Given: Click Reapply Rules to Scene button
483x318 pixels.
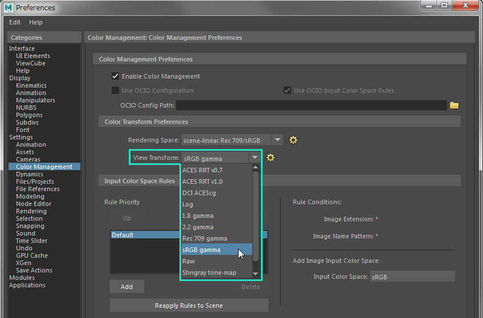Looking at the screenshot, I should coord(189,305).
